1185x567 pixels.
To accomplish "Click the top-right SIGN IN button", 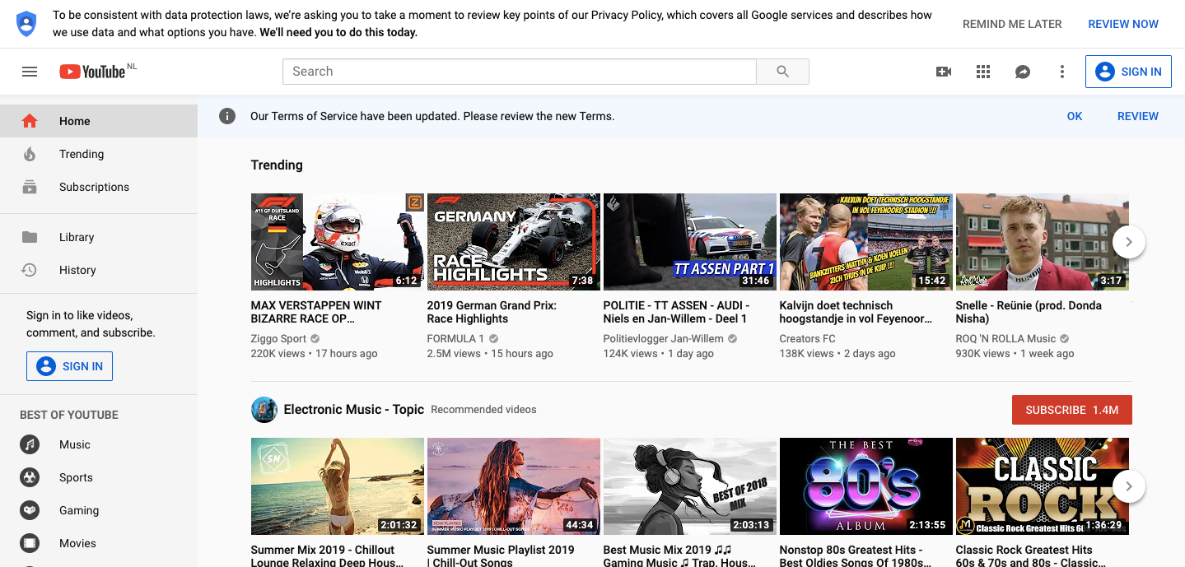I will pyautogui.click(x=1128, y=72).
